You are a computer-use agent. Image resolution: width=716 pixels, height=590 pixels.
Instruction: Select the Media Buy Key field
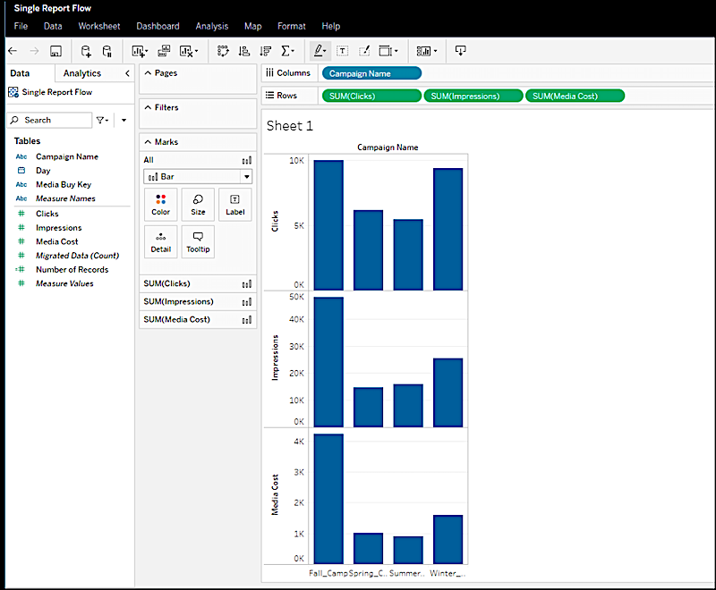coord(64,185)
